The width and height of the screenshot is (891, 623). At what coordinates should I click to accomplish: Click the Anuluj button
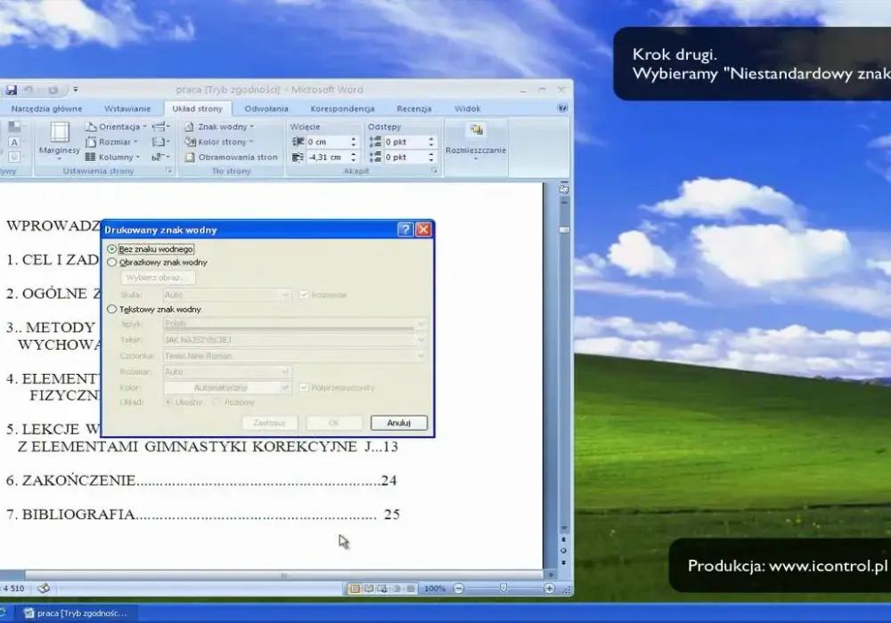(x=398, y=423)
